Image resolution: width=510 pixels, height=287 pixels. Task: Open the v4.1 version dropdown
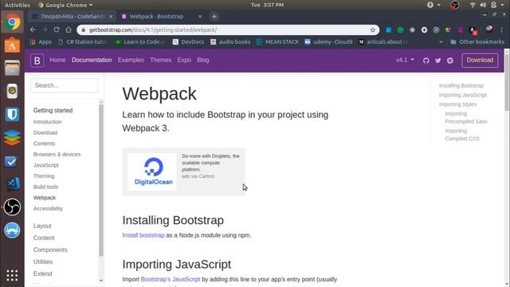pyautogui.click(x=405, y=60)
